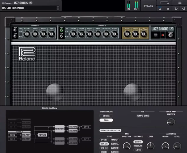Open the 05: JC CRUNCH preset dropdown
Image resolution: width=187 pixels, height=153 pixels.
click(28, 8)
